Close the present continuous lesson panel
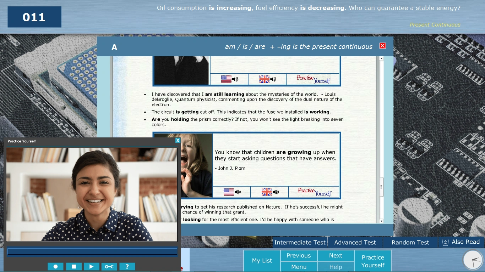Viewport: 485px width, 272px height. click(382, 46)
